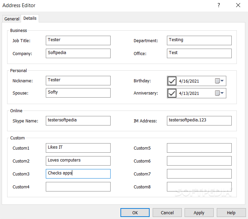248x219 pixels.
Task: Click the Anniversary date value 4/13/2021
Action: [189, 93]
